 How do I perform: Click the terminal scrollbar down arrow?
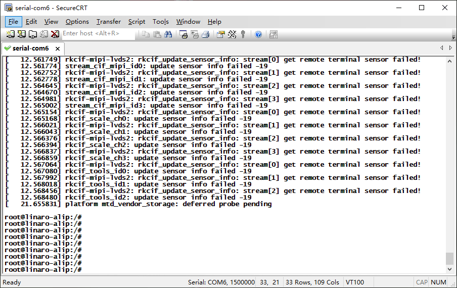tap(450, 269)
